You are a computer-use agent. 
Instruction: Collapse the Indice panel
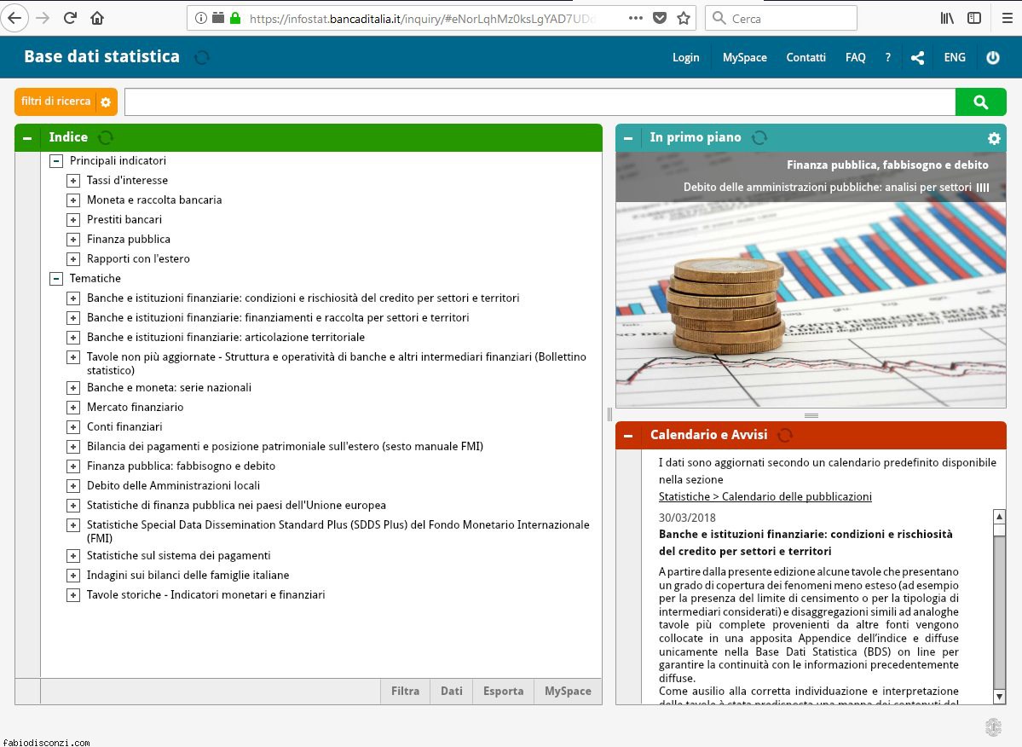[x=27, y=137]
